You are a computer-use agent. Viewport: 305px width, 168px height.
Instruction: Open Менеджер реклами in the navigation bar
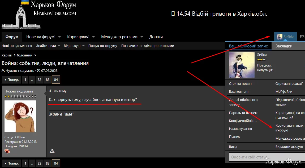119,37
